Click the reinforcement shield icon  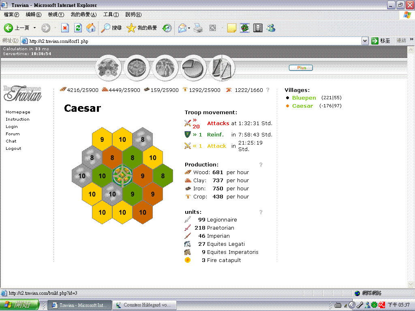pyautogui.click(x=187, y=134)
